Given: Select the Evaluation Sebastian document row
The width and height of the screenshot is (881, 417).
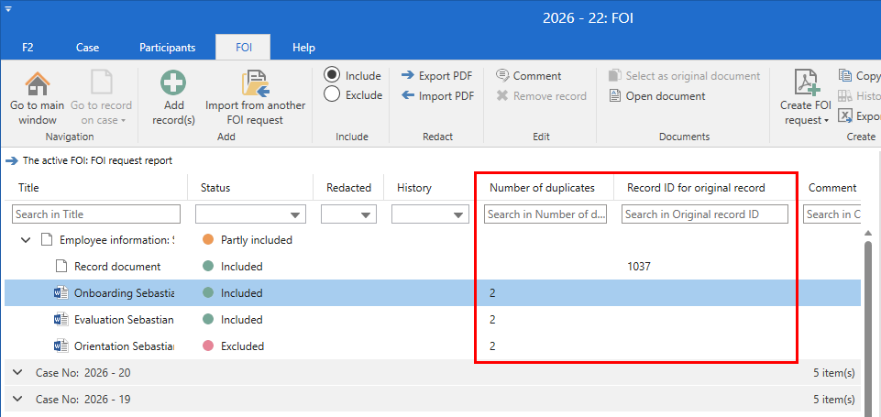Looking at the screenshot, I should click(433, 319).
